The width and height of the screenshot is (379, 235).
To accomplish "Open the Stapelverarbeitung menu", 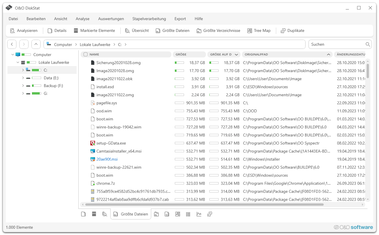I will pos(149,19).
